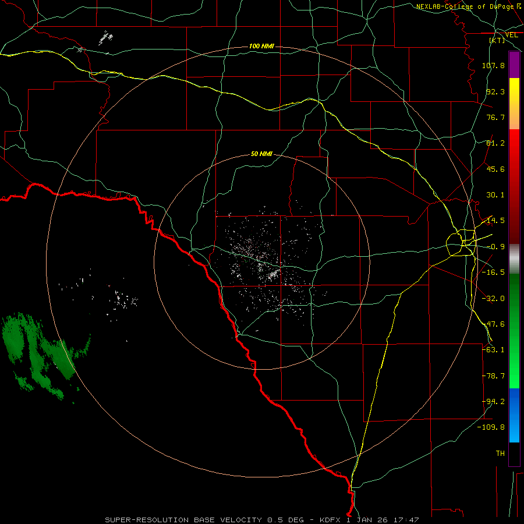Select the -32.0 legend value
The image size is (524, 524).
pyautogui.click(x=493, y=299)
